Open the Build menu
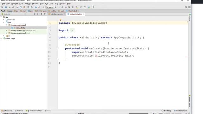The width and height of the screenshot is (203, 114). coord(42,4)
